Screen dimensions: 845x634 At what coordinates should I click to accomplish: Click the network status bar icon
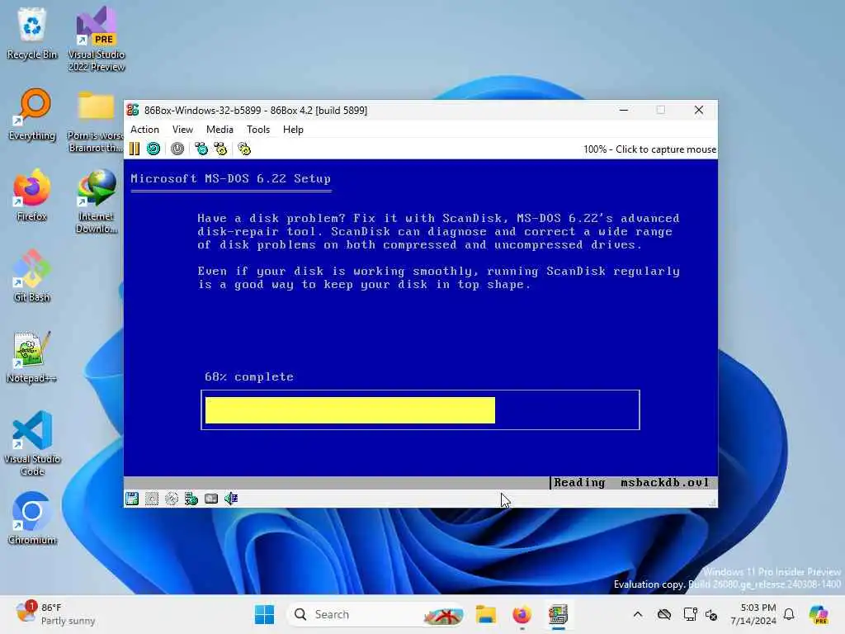click(191, 499)
